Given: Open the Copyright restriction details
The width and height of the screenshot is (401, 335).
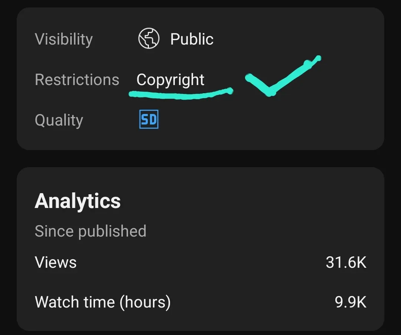Looking at the screenshot, I should pyautogui.click(x=170, y=80).
